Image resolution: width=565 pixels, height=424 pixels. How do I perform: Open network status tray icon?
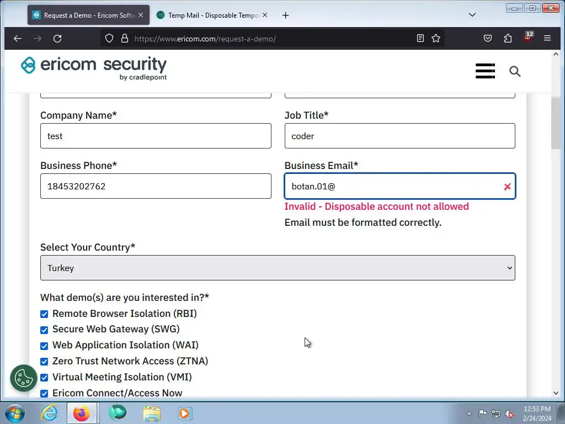tap(496, 414)
